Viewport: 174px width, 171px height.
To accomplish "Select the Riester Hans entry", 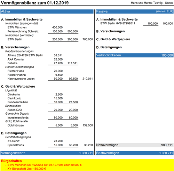I will [x=16, y=71].
